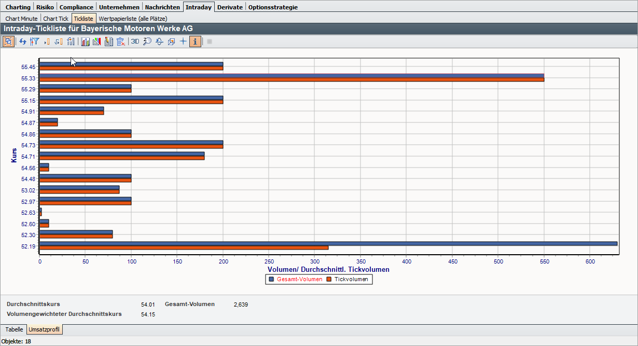Toggle the info button in toolbar
This screenshot has width=638, height=346.
[x=195, y=41]
